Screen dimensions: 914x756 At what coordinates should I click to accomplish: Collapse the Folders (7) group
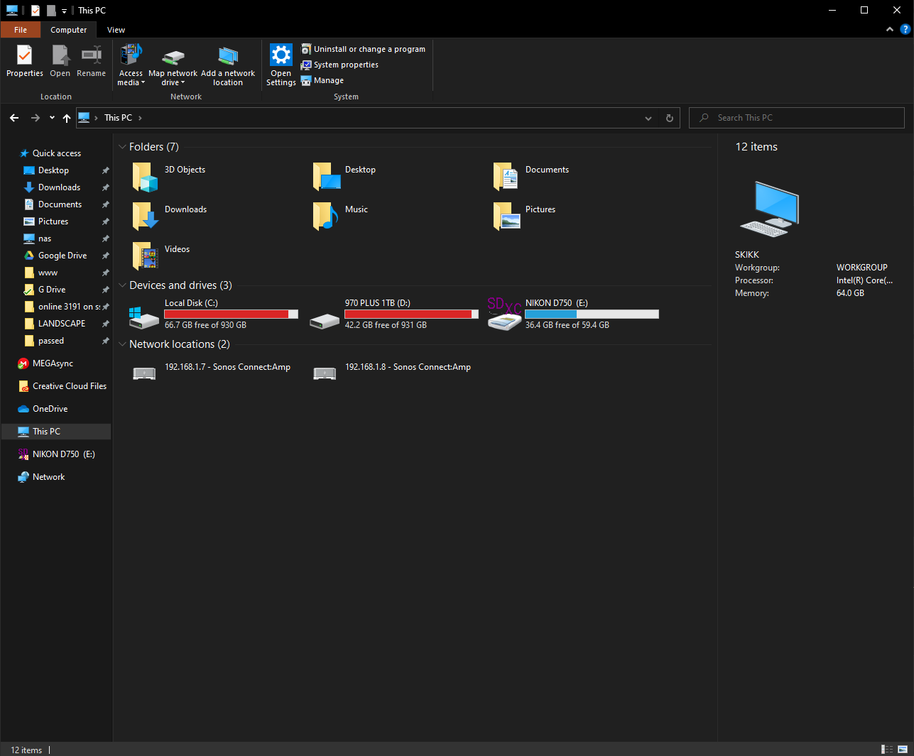coord(122,147)
